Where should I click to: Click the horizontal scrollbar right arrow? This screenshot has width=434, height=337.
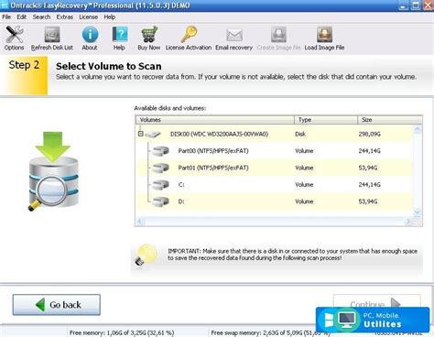[x=408, y=222]
